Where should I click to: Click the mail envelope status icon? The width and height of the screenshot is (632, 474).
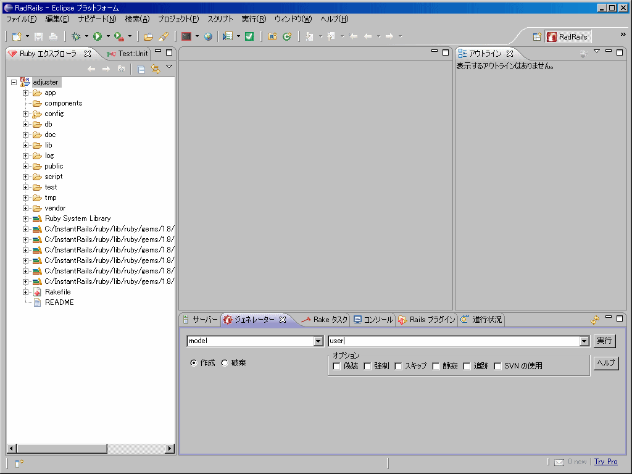pos(559,462)
